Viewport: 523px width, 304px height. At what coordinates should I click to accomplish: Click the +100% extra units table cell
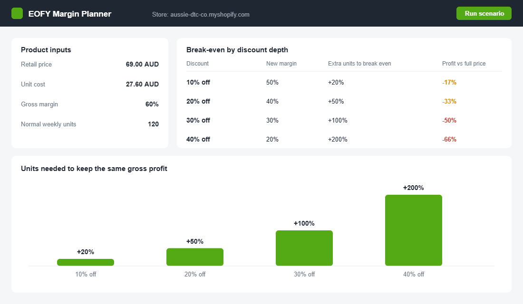pyautogui.click(x=338, y=120)
